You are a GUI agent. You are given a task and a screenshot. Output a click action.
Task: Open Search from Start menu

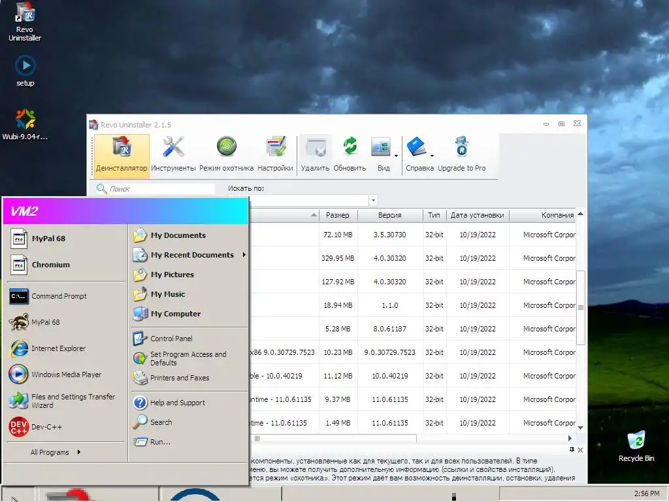189,422
